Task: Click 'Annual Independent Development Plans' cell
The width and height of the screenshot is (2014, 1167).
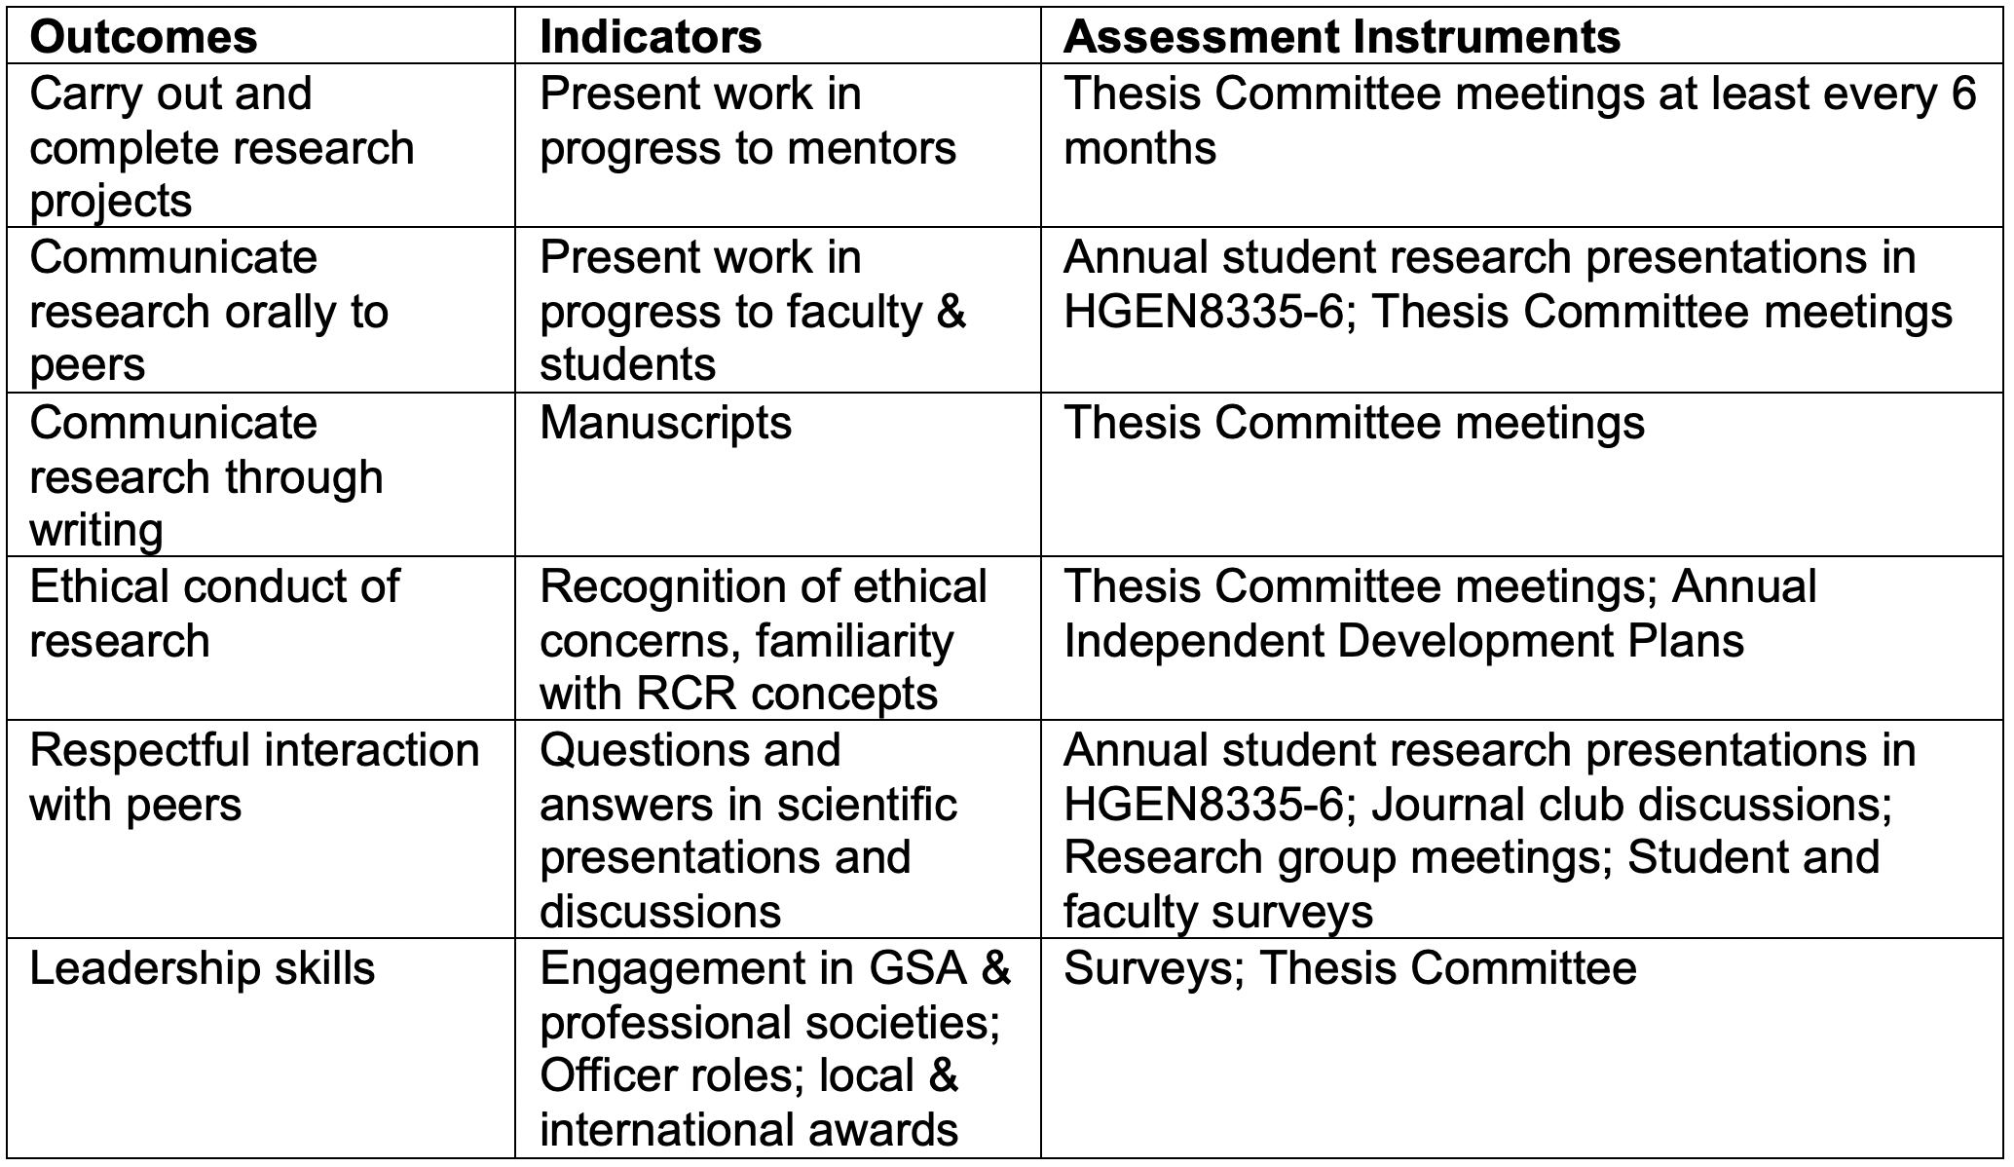Action: 1522,639
